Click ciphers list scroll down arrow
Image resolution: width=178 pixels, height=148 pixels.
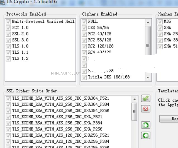coord(148,77)
